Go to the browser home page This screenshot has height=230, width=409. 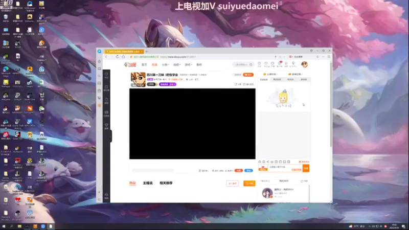[x=123, y=57]
